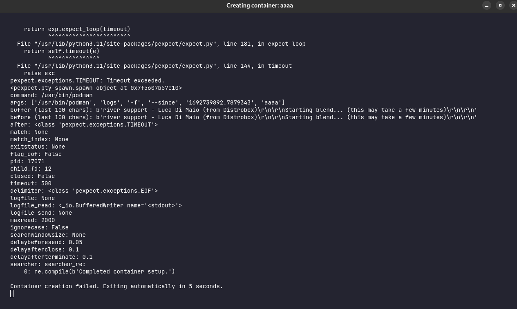Click the 'logfile_read' BufferedWriter line
Screen dimensions: 517x309
(x=96, y=205)
